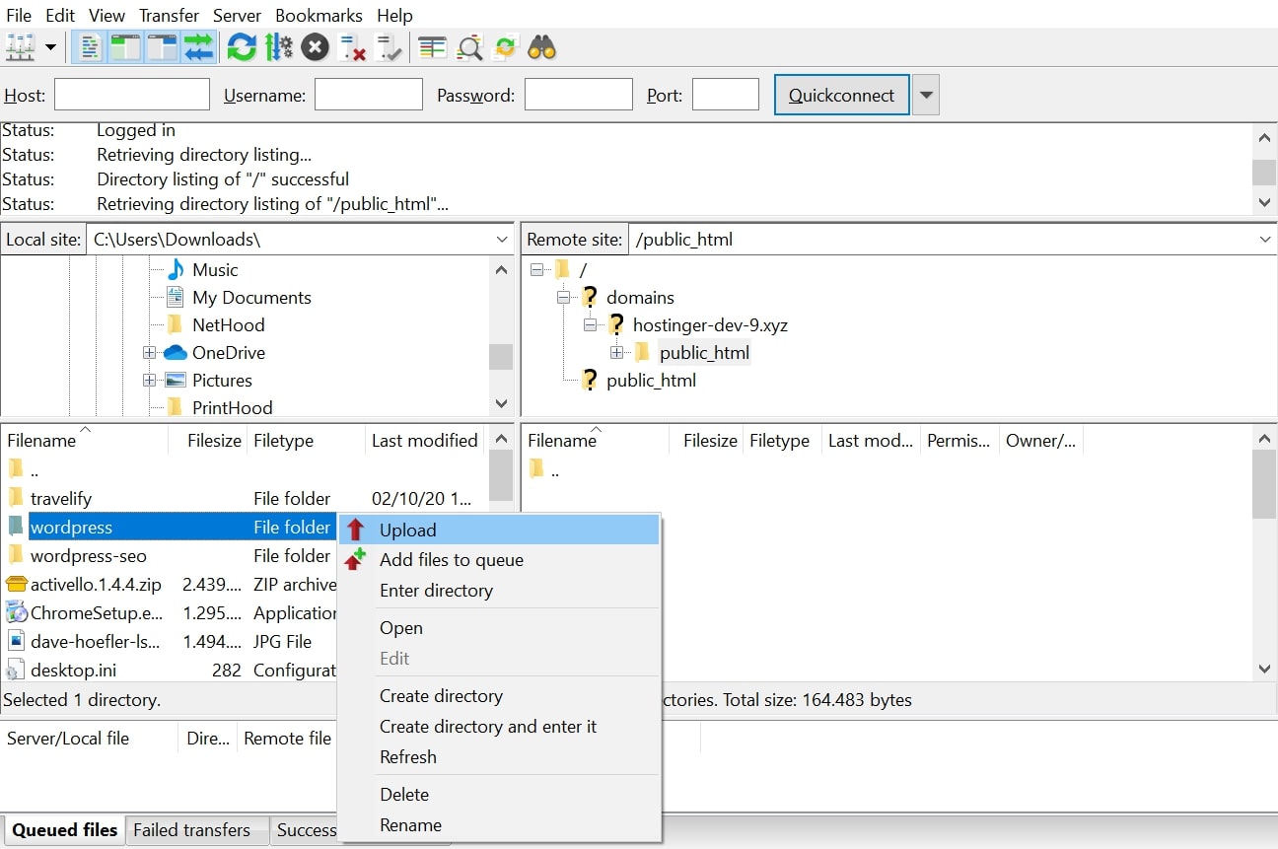Open the Site Manager dropdown arrow
Image resolution: width=1278 pixels, height=849 pixels.
[50, 47]
